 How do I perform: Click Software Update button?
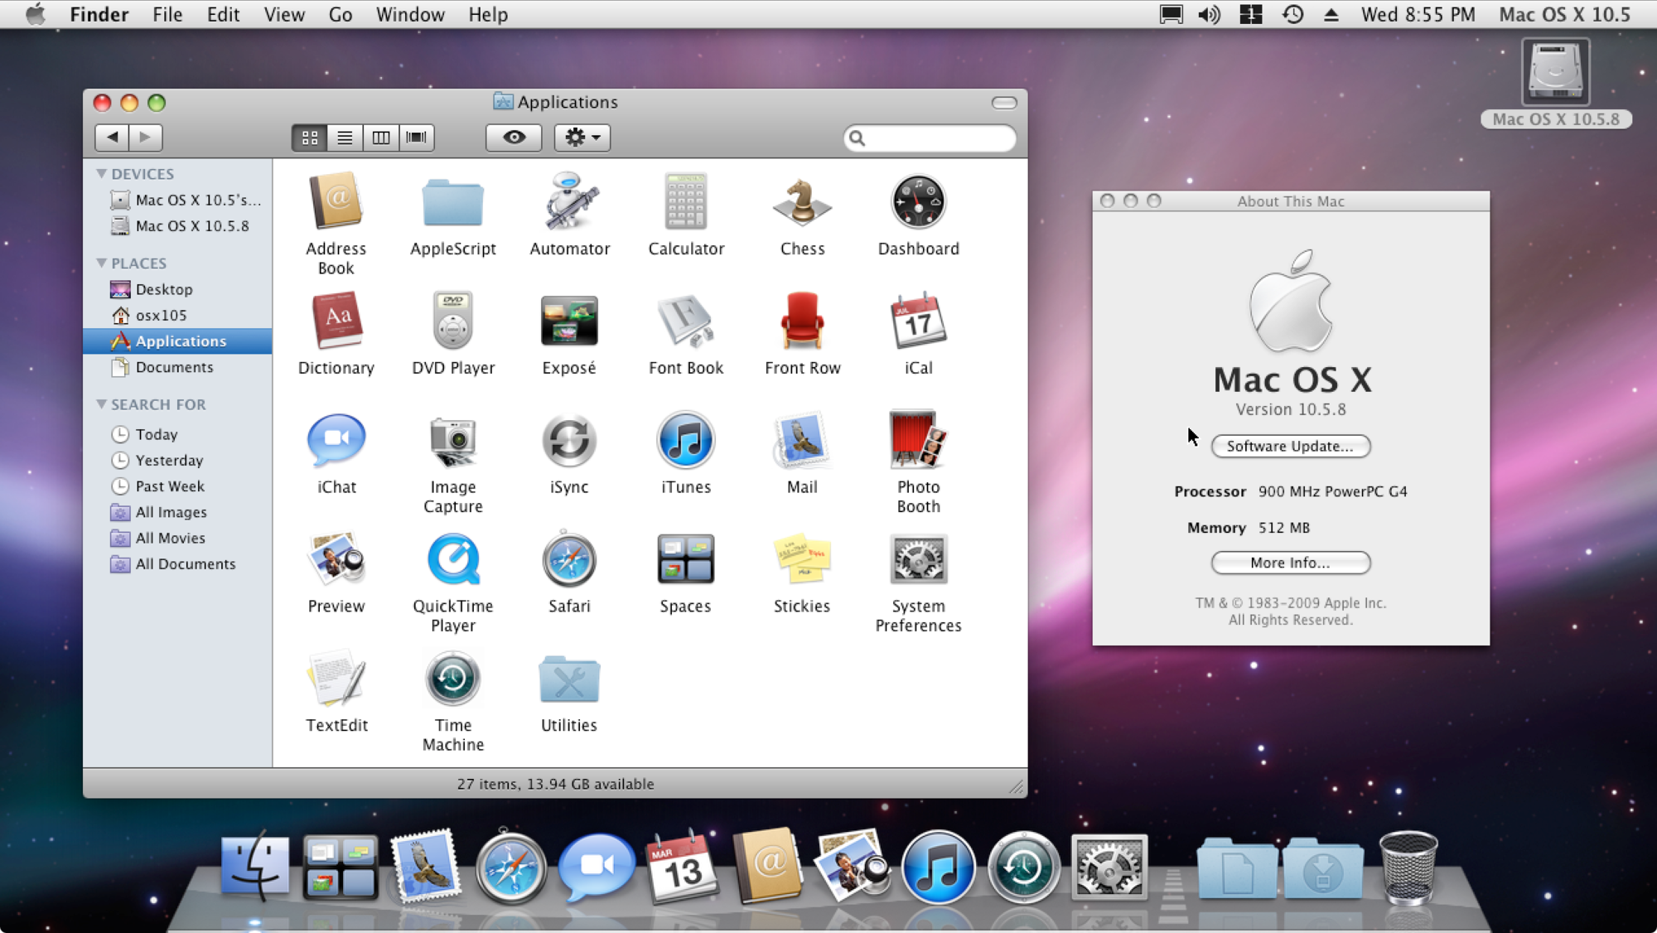click(x=1291, y=445)
